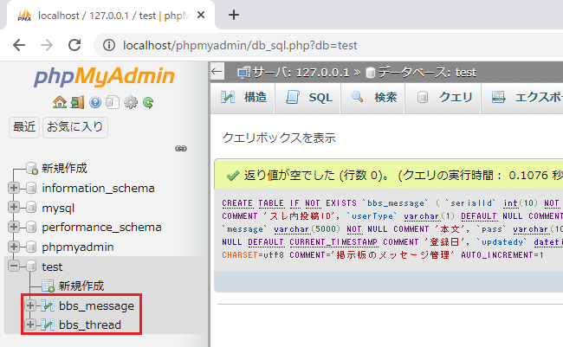Click the new database icon at tree top
This screenshot has height=347, width=563.
coord(31,168)
